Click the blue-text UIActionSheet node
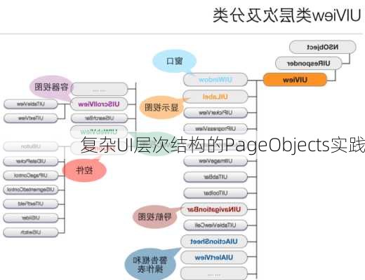This screenshot has height=280, width=365. [x=214, y=241]
